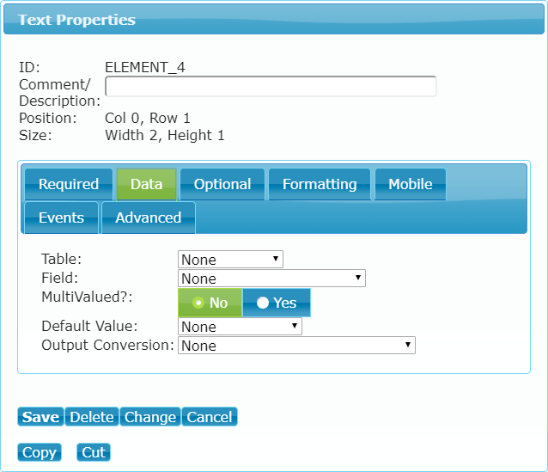Cancel the Text Properties dialog

coord(210,417)
